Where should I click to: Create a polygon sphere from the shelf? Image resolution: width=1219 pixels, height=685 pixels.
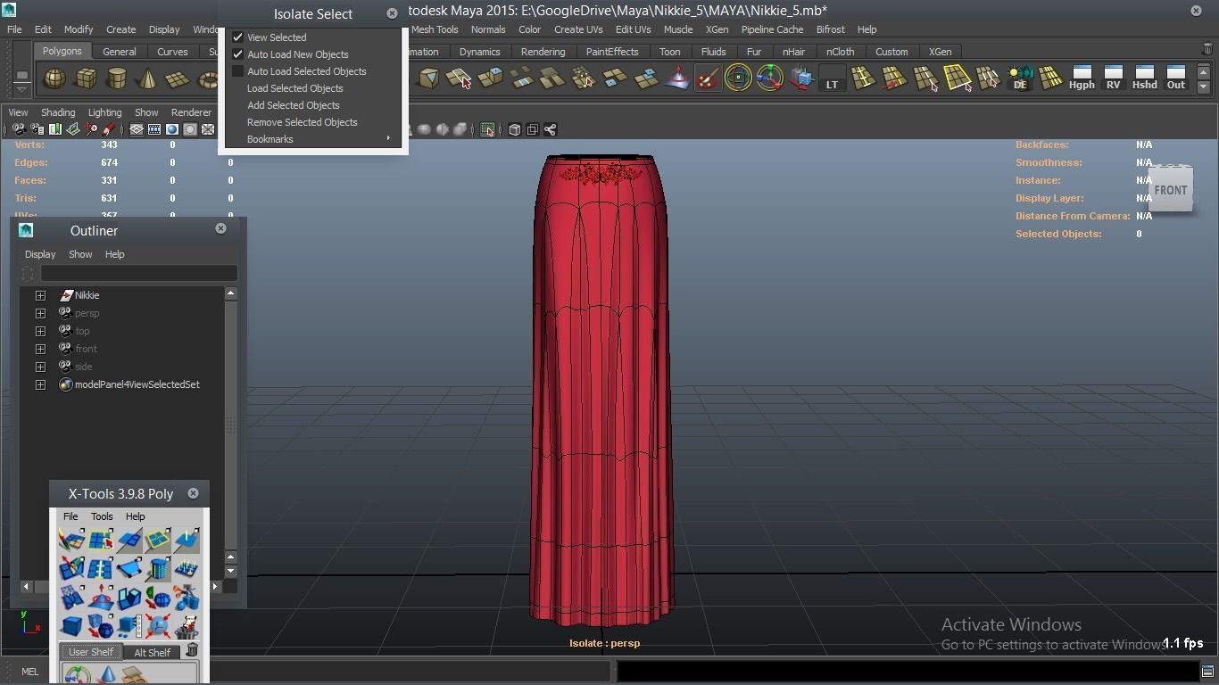point(55,79)
